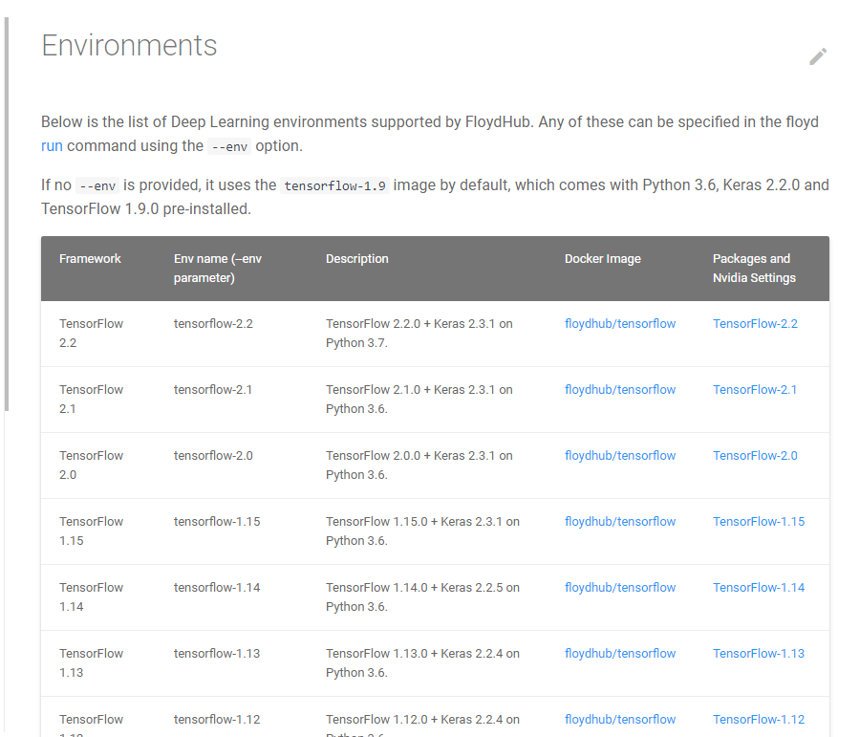
Task: Open floydhub/tensorflow link for TensorFlow 1.15
Action: [x=619, y=522]
